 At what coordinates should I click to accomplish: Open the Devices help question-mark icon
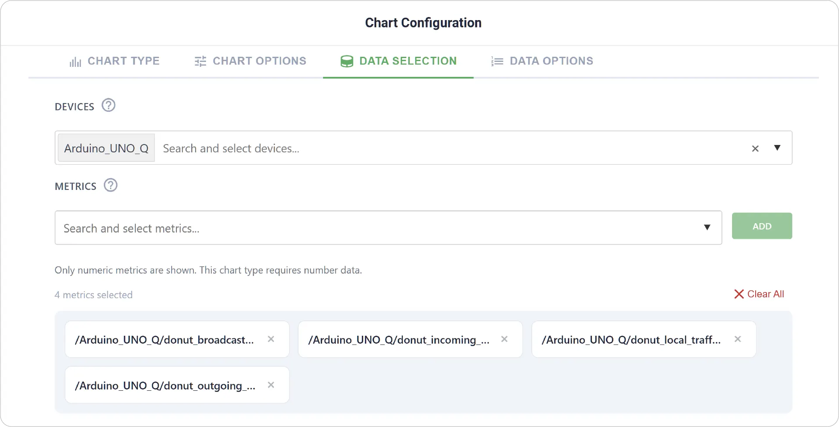click(108, 105)
